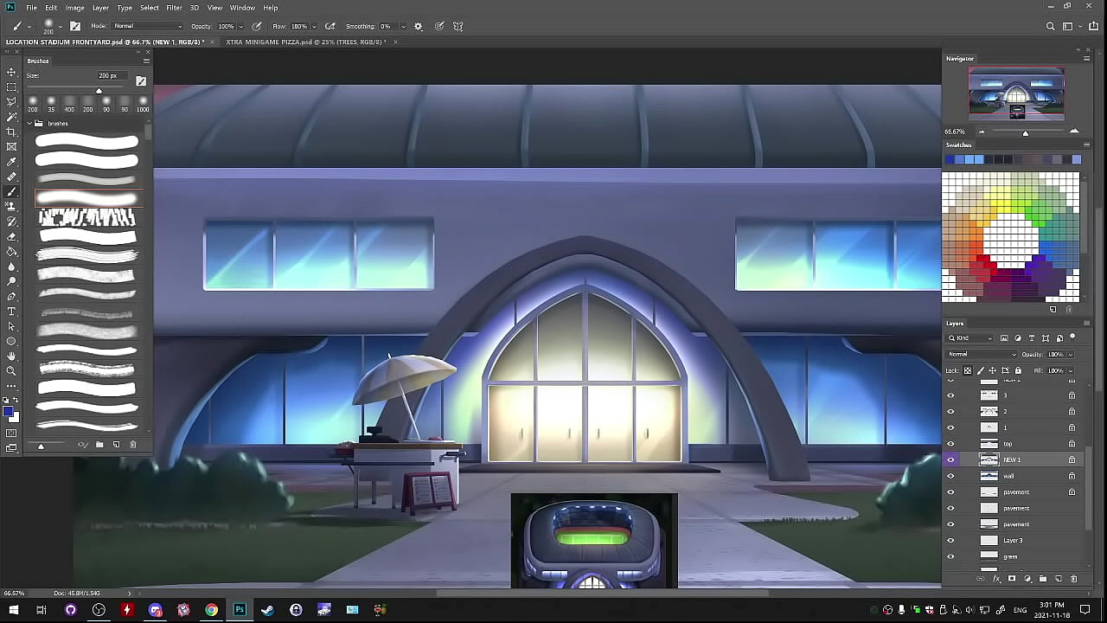Select the Hand tool
The height and width of the screenshot is (623, 1107).
11,356
